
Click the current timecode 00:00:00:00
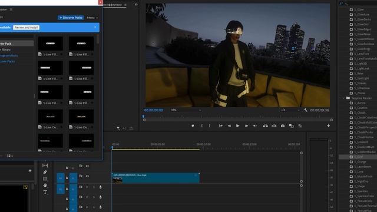coord(153,110)
